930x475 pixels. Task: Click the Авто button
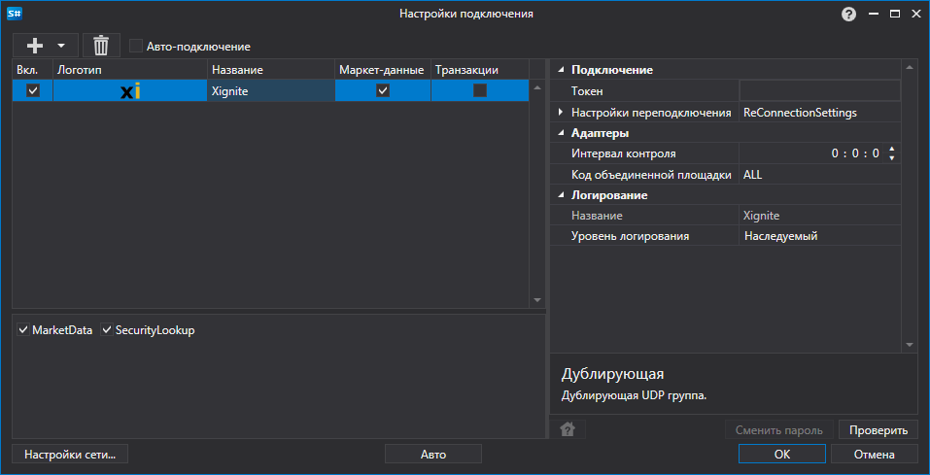click(x=433, y=455)
